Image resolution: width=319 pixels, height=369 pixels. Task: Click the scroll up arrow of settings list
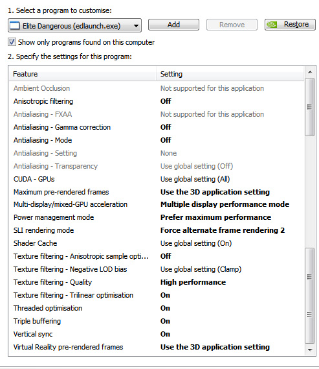[310, 72]
